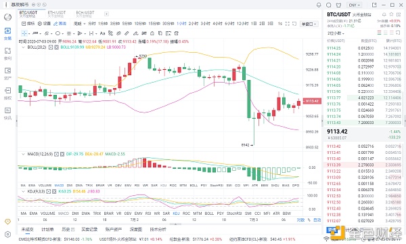Open the add new pair tab plus icon
Image resolution: width=406 pixels, height=244 pixels.
tap(106, 14)
